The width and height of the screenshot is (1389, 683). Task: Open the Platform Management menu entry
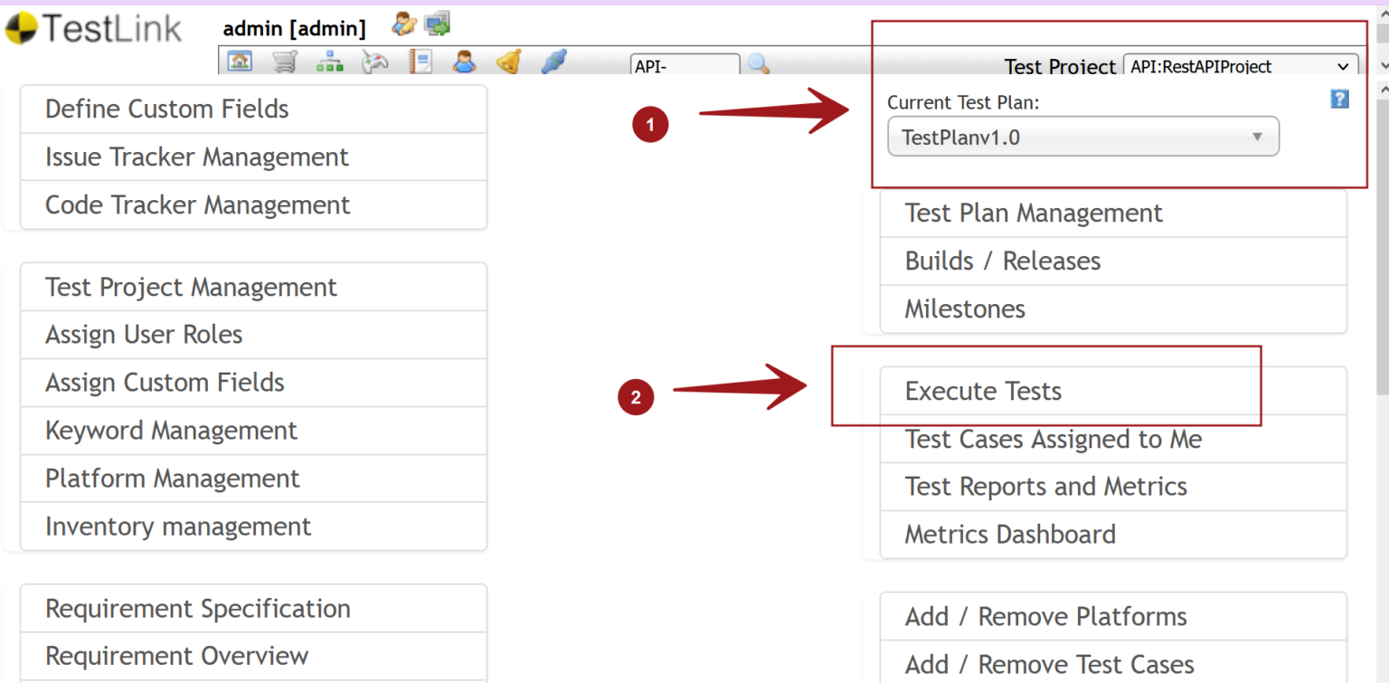tap(172, 478)
